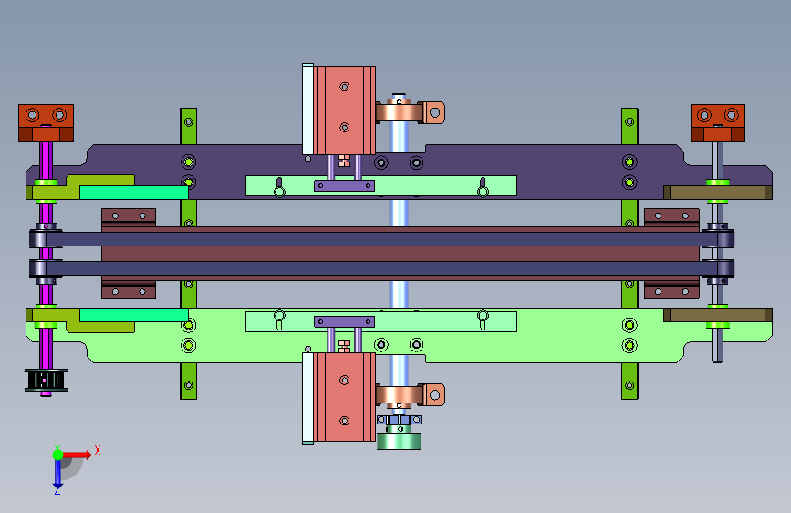Pick the green motor cylinder at bottom
The height and width of the screenshot is (513, 791).
(399, 441)
